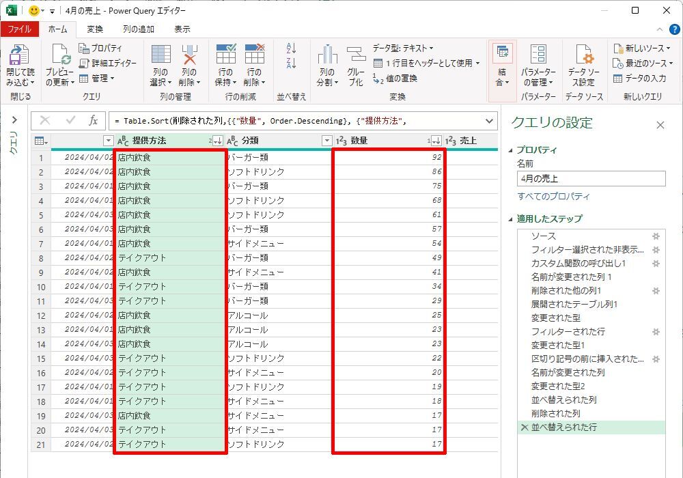Switch to the 変換 ribbon tab
This screenshot has width=683, height=478.
pos(95,29)
